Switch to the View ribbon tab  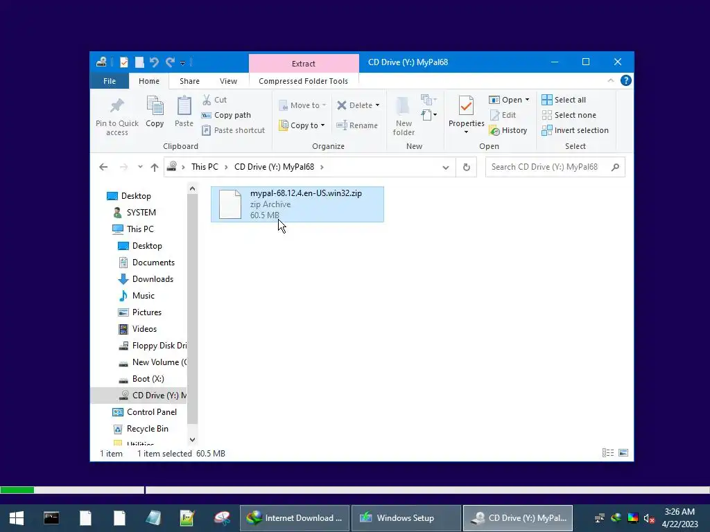(228, 81)
